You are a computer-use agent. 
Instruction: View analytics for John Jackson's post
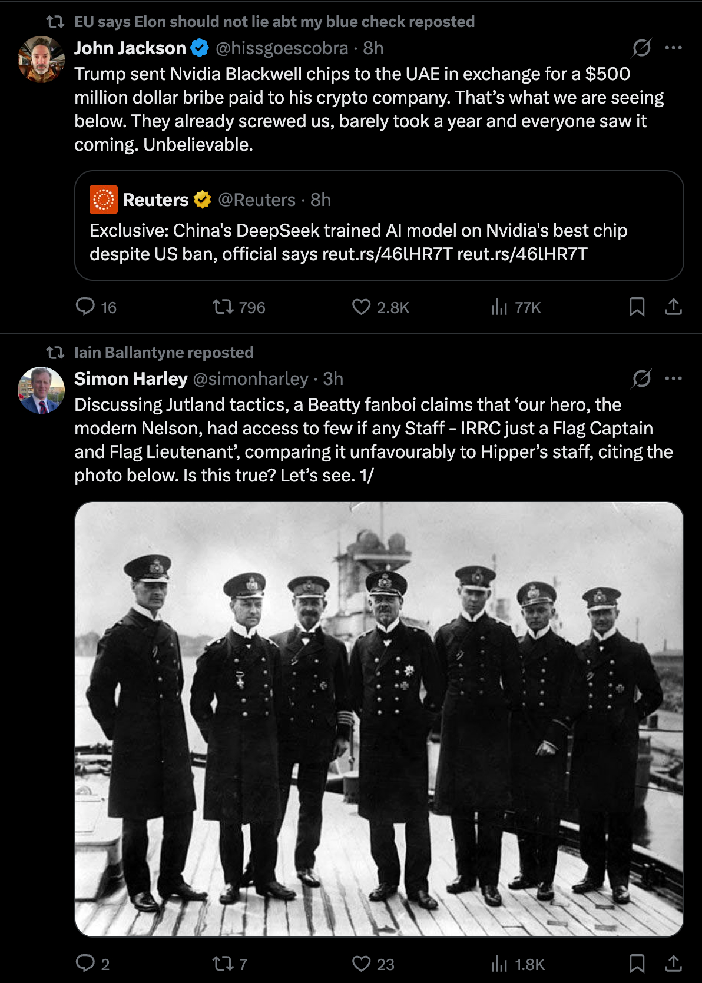point(499,307)
